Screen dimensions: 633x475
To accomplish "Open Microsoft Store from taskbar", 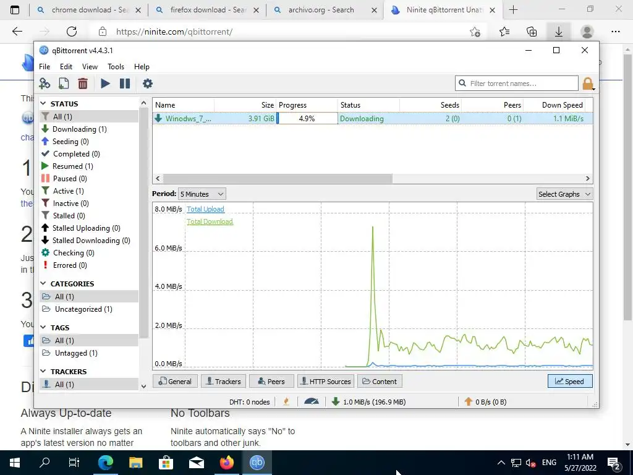I will coord(166,463).
